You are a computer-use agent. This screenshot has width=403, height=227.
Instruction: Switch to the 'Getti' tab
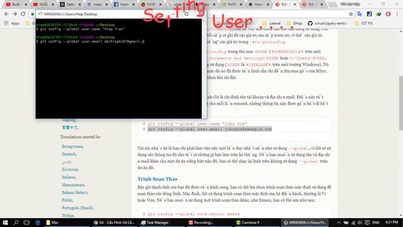[70, 4]
